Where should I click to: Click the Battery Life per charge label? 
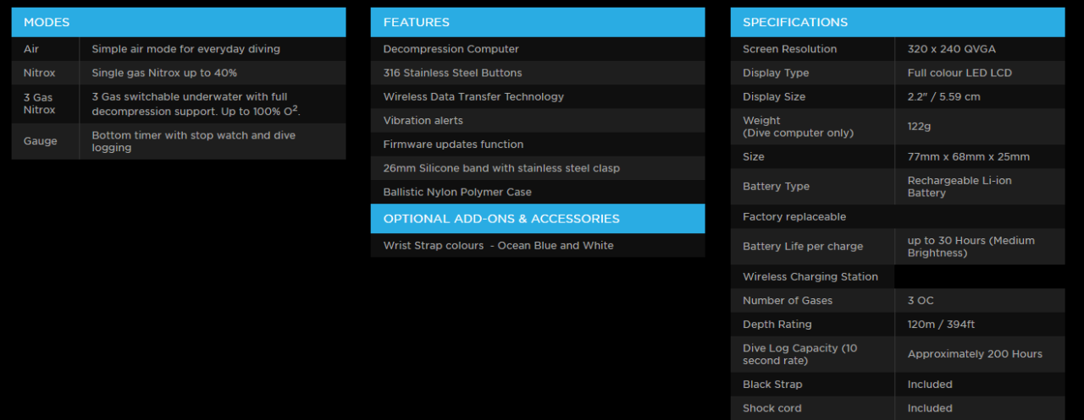tap(802, 247)
